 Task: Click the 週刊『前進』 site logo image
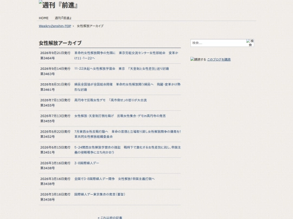58,5
